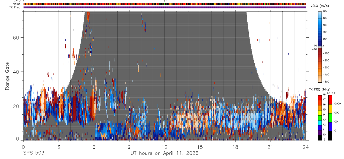Click the Noise strip at the plot top
Image resolution: width=344 pixels, height=159 pixels.
pyautogui.click(x=164, y=4)
